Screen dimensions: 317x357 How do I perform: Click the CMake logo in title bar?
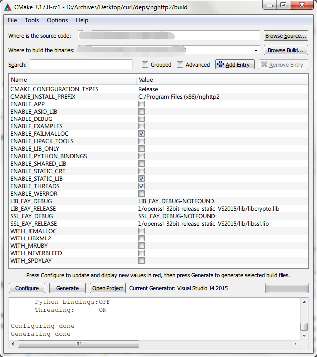pyautogui.click(x=8, y=7)
